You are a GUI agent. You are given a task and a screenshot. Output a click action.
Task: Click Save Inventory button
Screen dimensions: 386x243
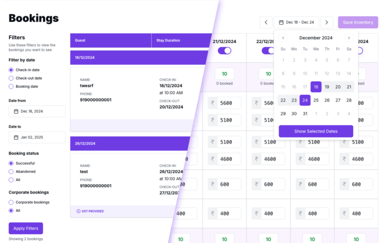(x=358, y=23)
